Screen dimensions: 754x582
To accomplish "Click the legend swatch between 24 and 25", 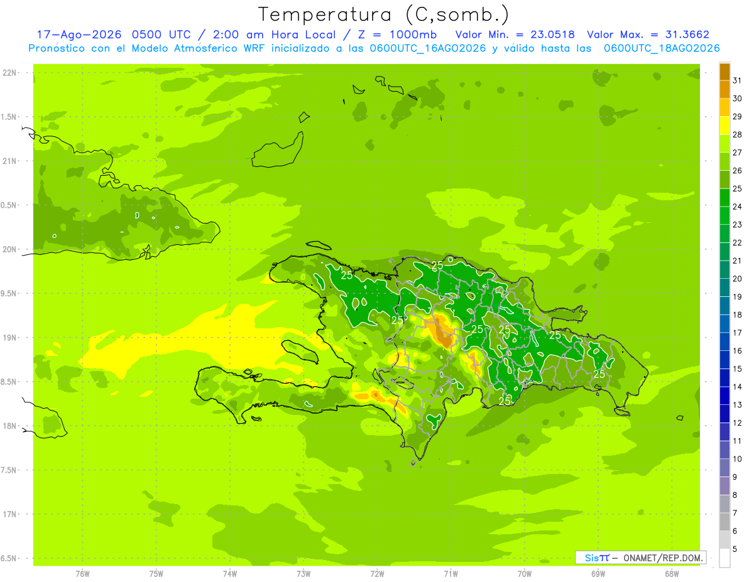I will coord(724,197).
